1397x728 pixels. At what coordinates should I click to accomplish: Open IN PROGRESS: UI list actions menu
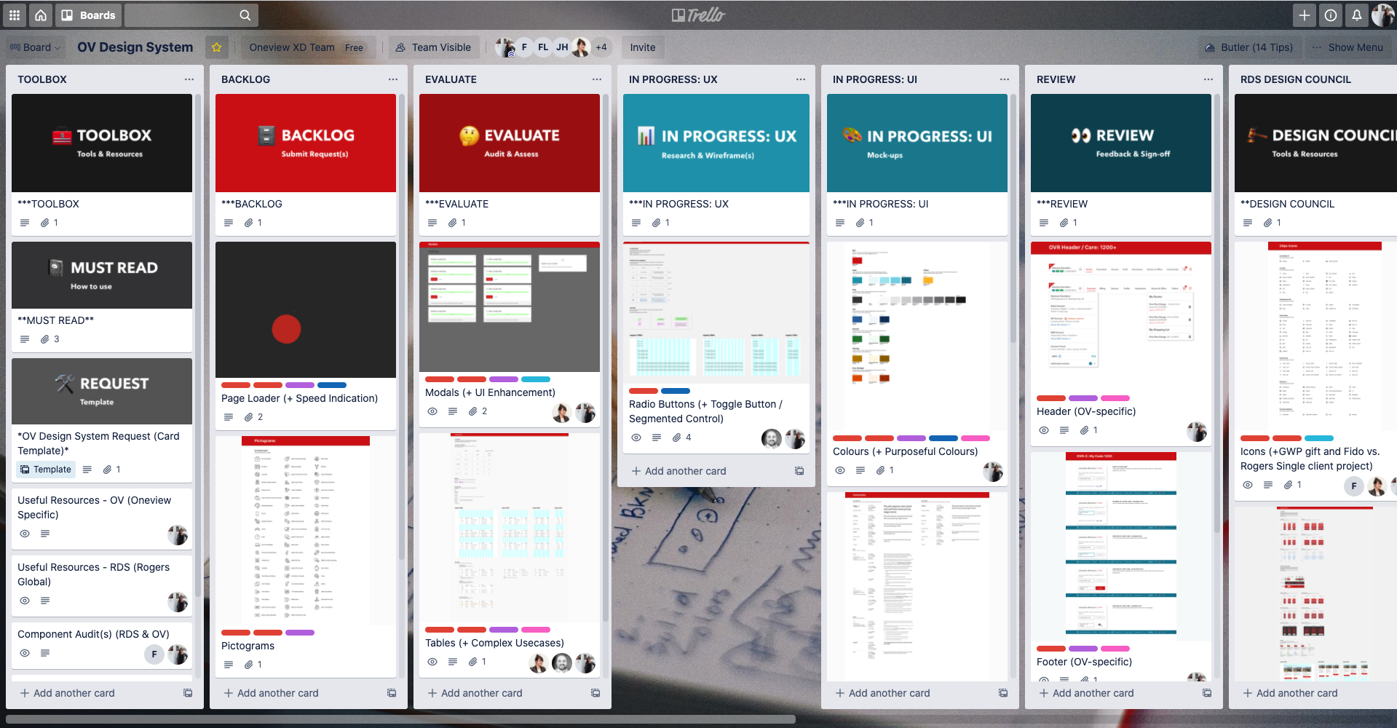pos(1005,79)
